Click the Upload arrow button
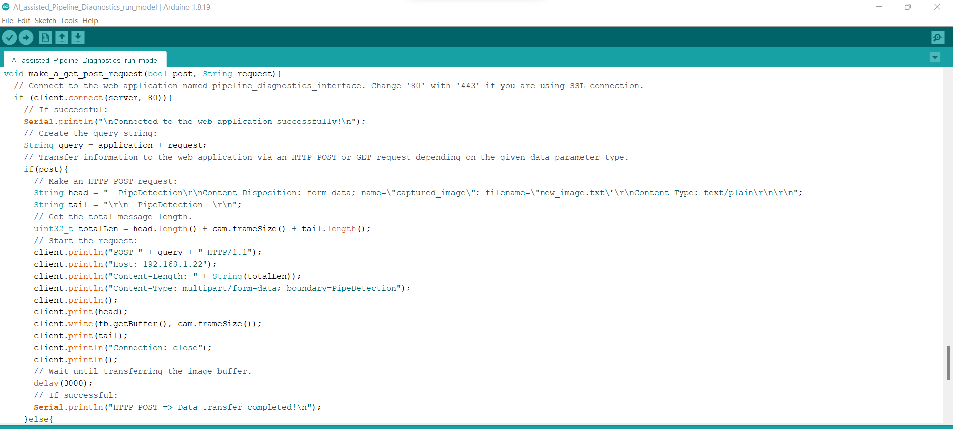 (26, 37)
